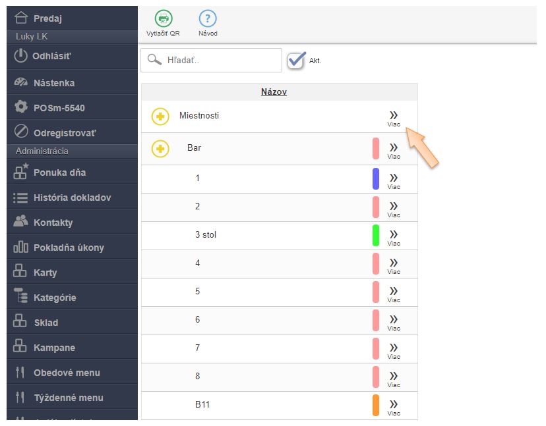This screenshot has height=426, width=546.
Task: Click the Vytlačiť QR printer icon
Action: (163, 18)
